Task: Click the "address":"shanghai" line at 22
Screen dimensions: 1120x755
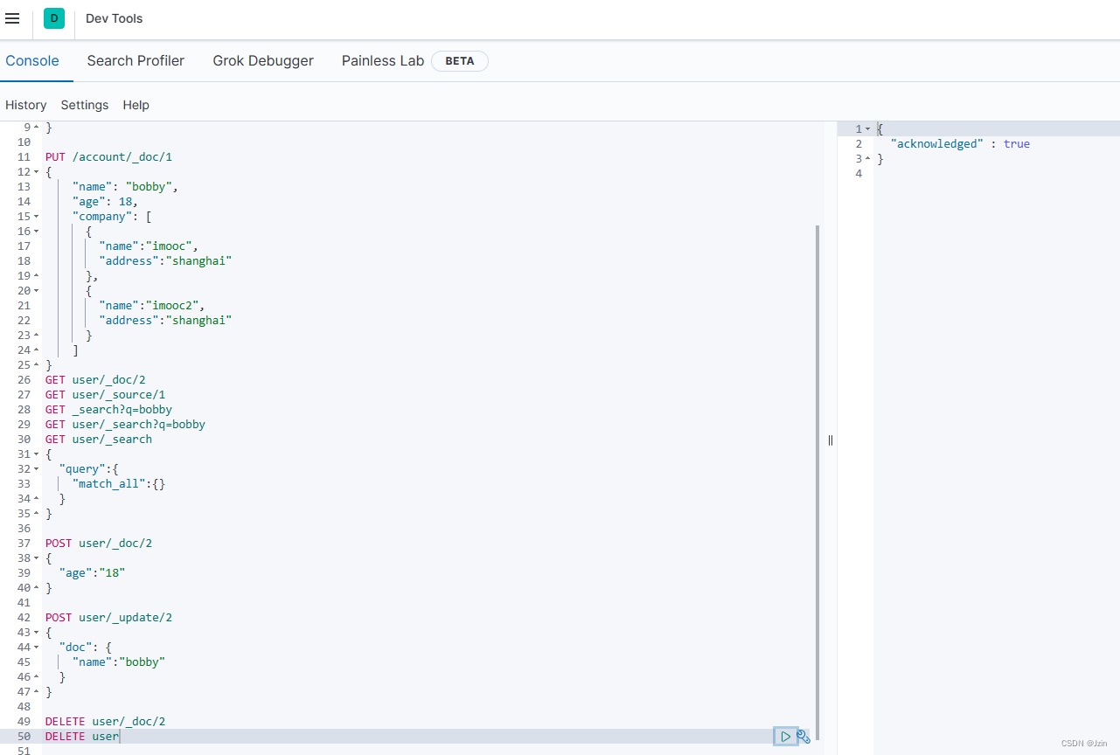Action: pyautogui.click(x=166, y=321)
